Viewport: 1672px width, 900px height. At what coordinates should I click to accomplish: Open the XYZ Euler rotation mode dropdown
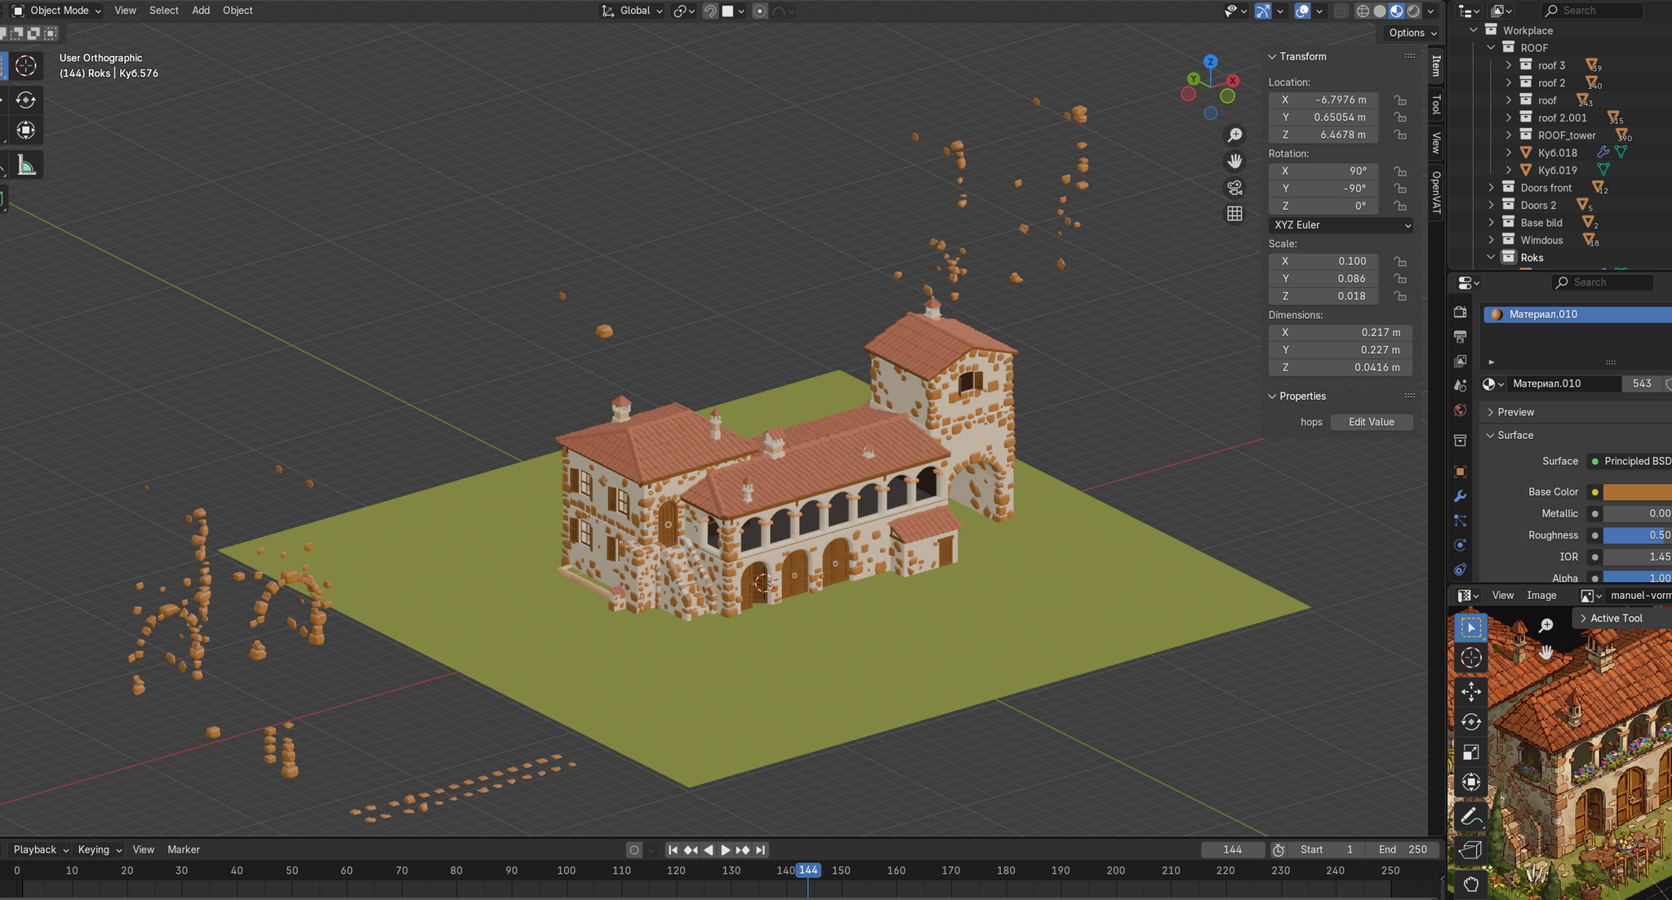click(x=1341, y=225)
